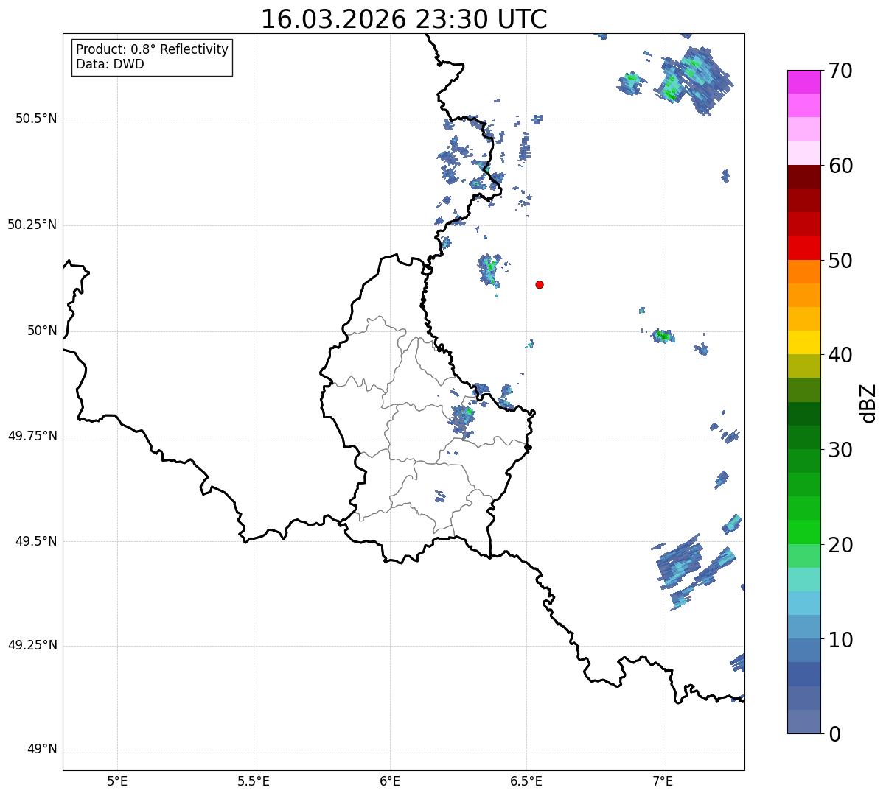The height and width of the screenshot is (796, 886).
Task: Click the '49.25°N' latitude label
Action: (x=32, y=645)
